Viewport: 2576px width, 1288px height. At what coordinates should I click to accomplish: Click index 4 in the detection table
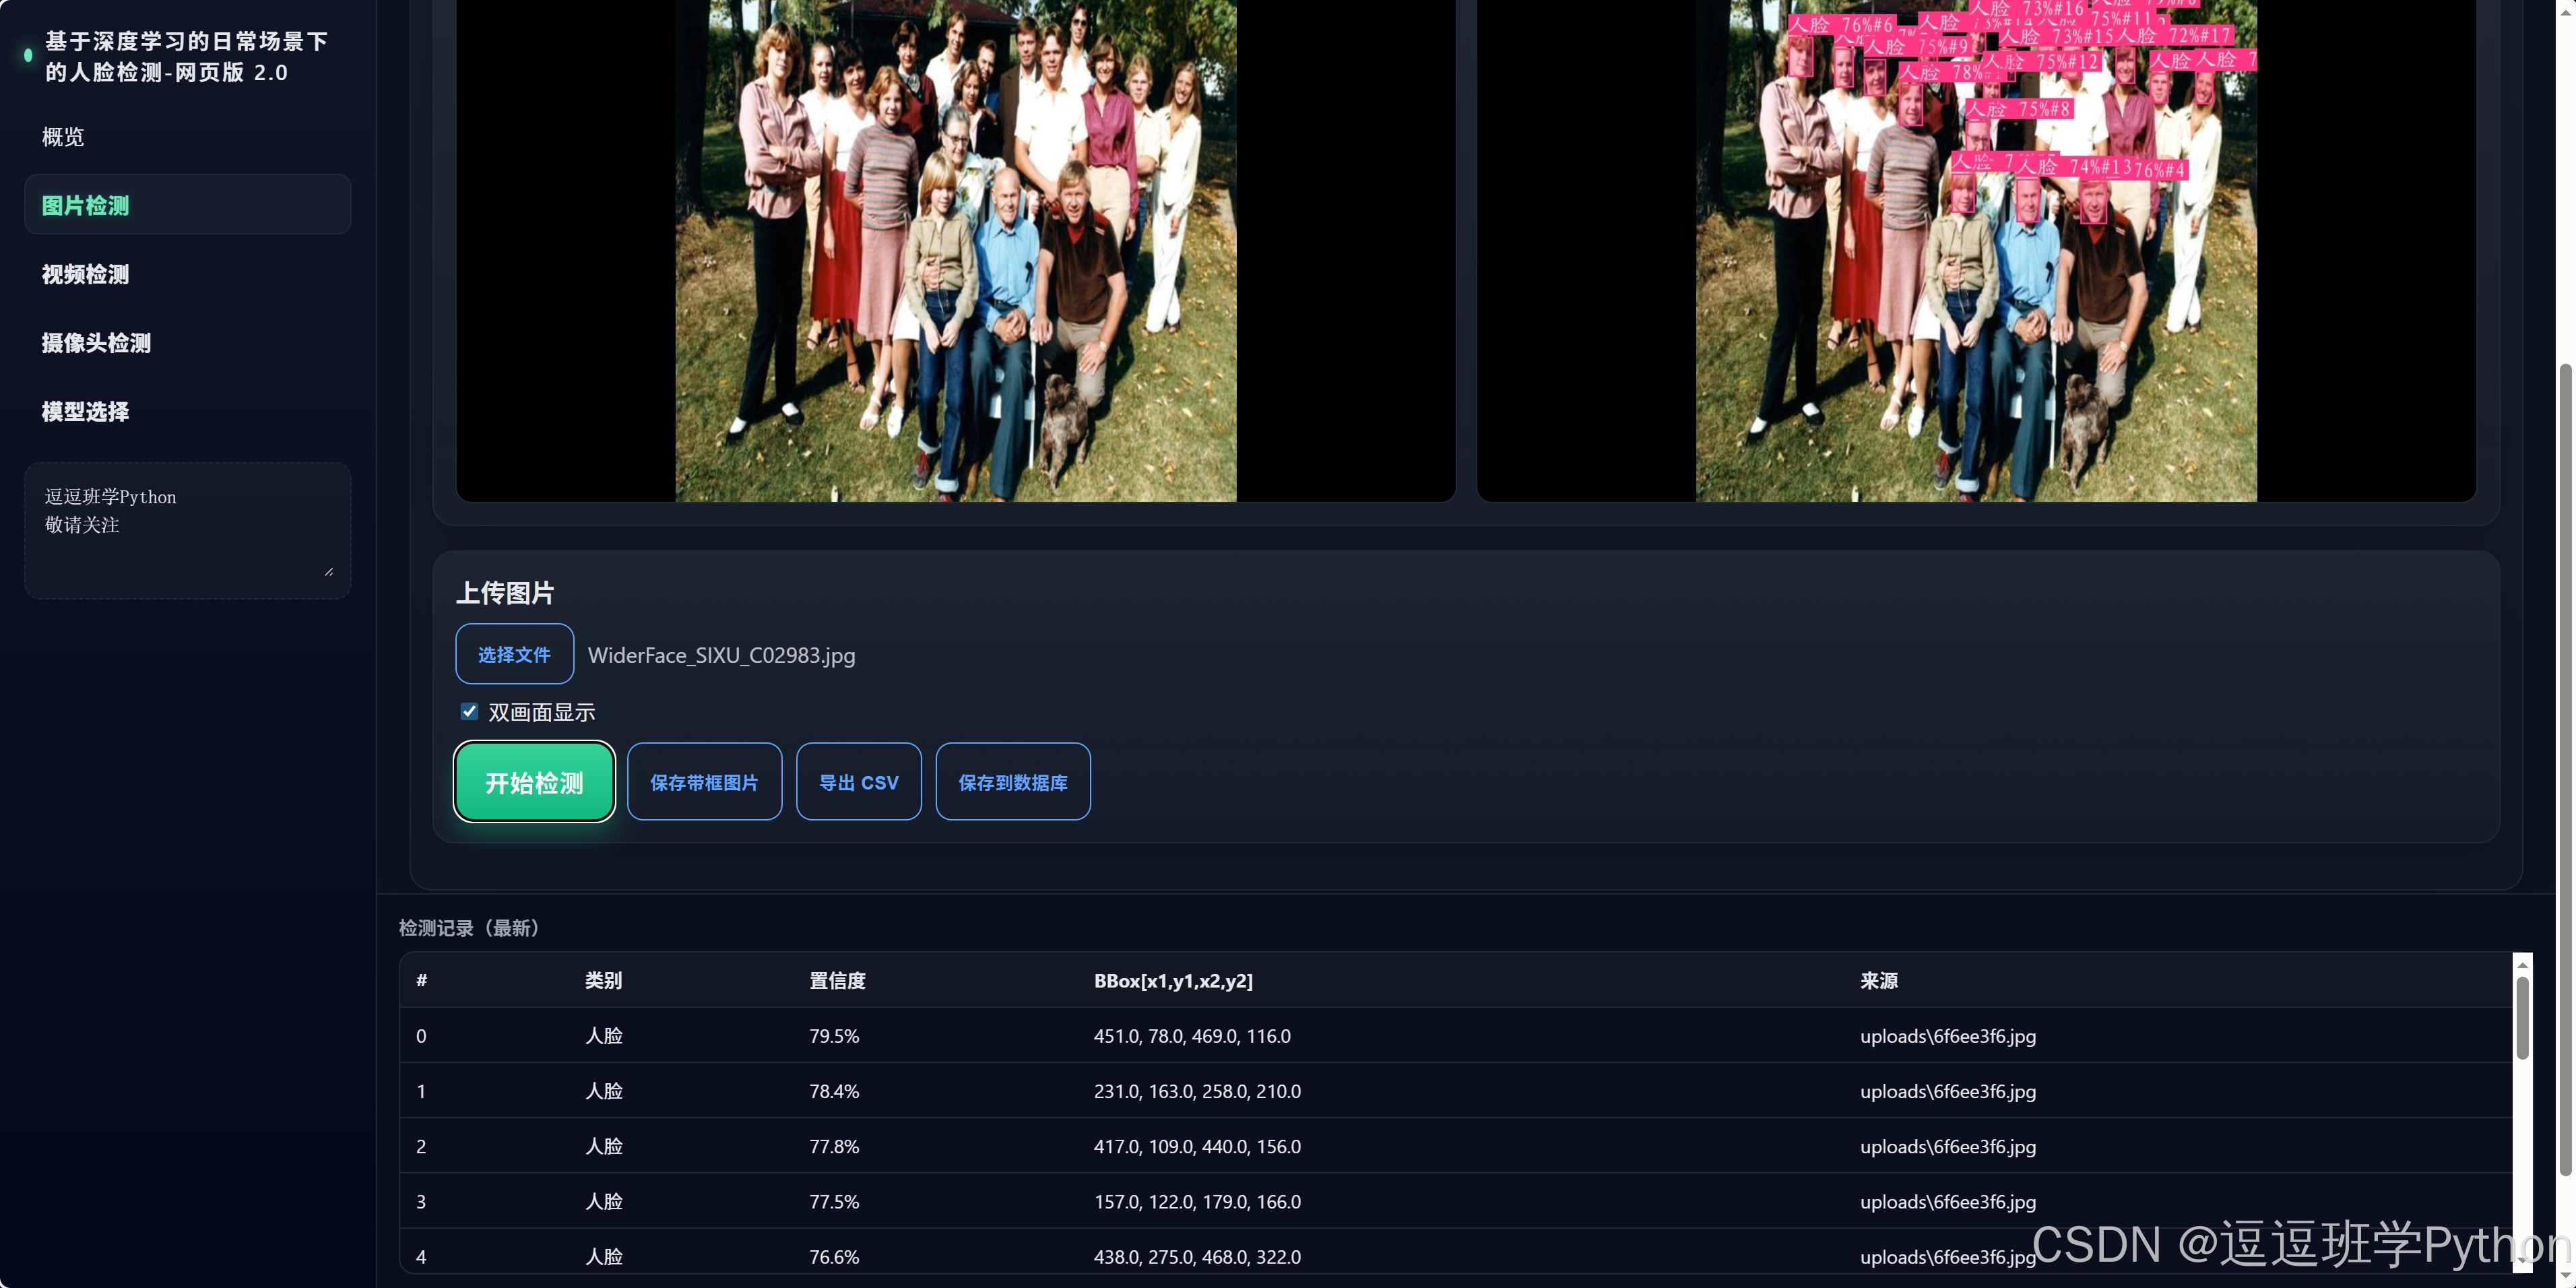tap(421, 1256)
